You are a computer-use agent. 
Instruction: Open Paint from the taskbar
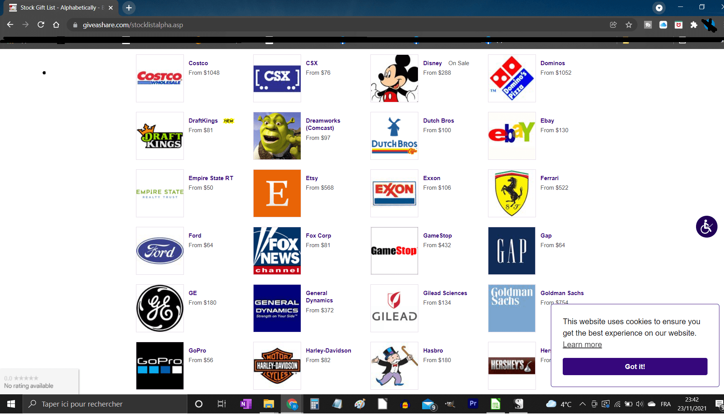tap(360, 404)
